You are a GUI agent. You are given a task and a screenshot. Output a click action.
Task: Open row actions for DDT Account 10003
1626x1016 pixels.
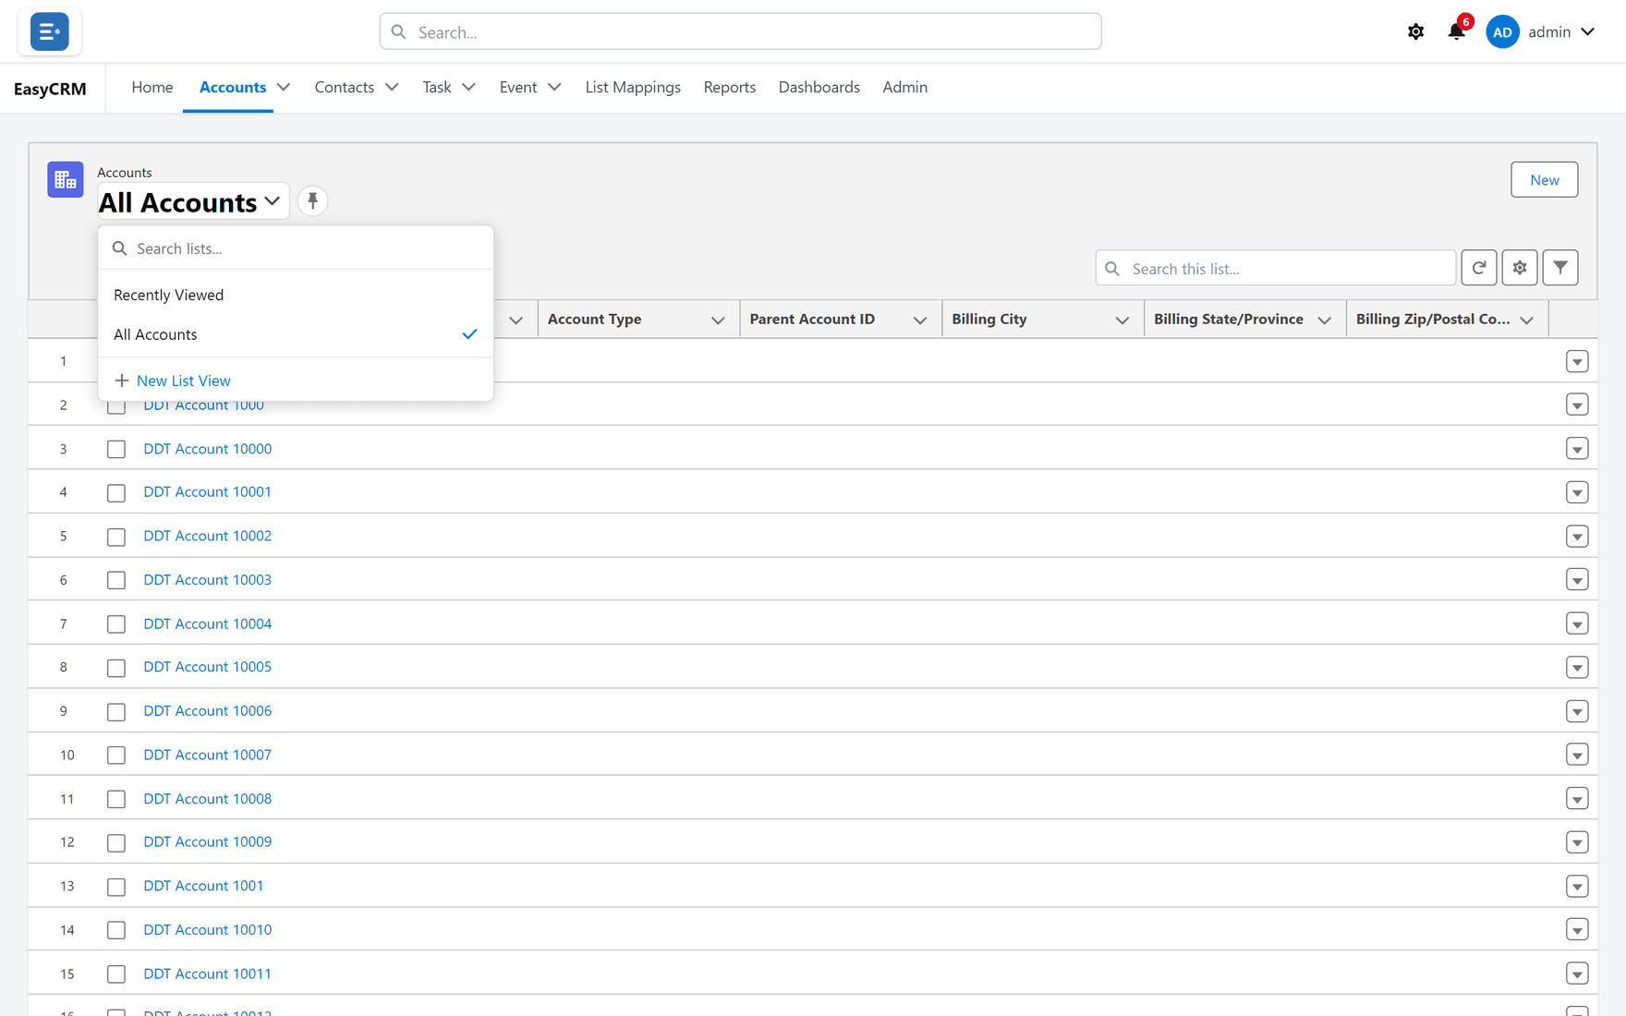1577,580
